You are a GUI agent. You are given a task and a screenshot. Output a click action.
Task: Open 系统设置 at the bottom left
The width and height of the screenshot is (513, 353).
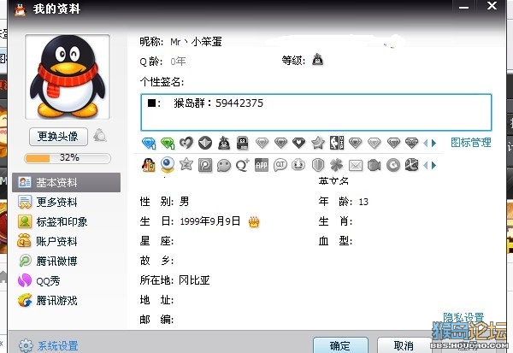point(49,345)
